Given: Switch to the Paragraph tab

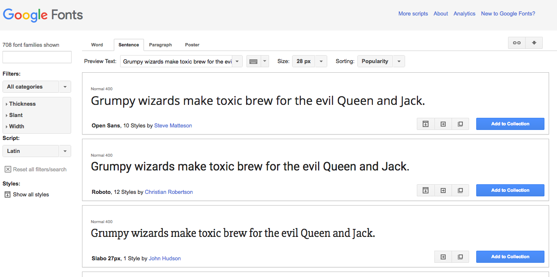Looking at the screenshot, I should tap(160, 45).
